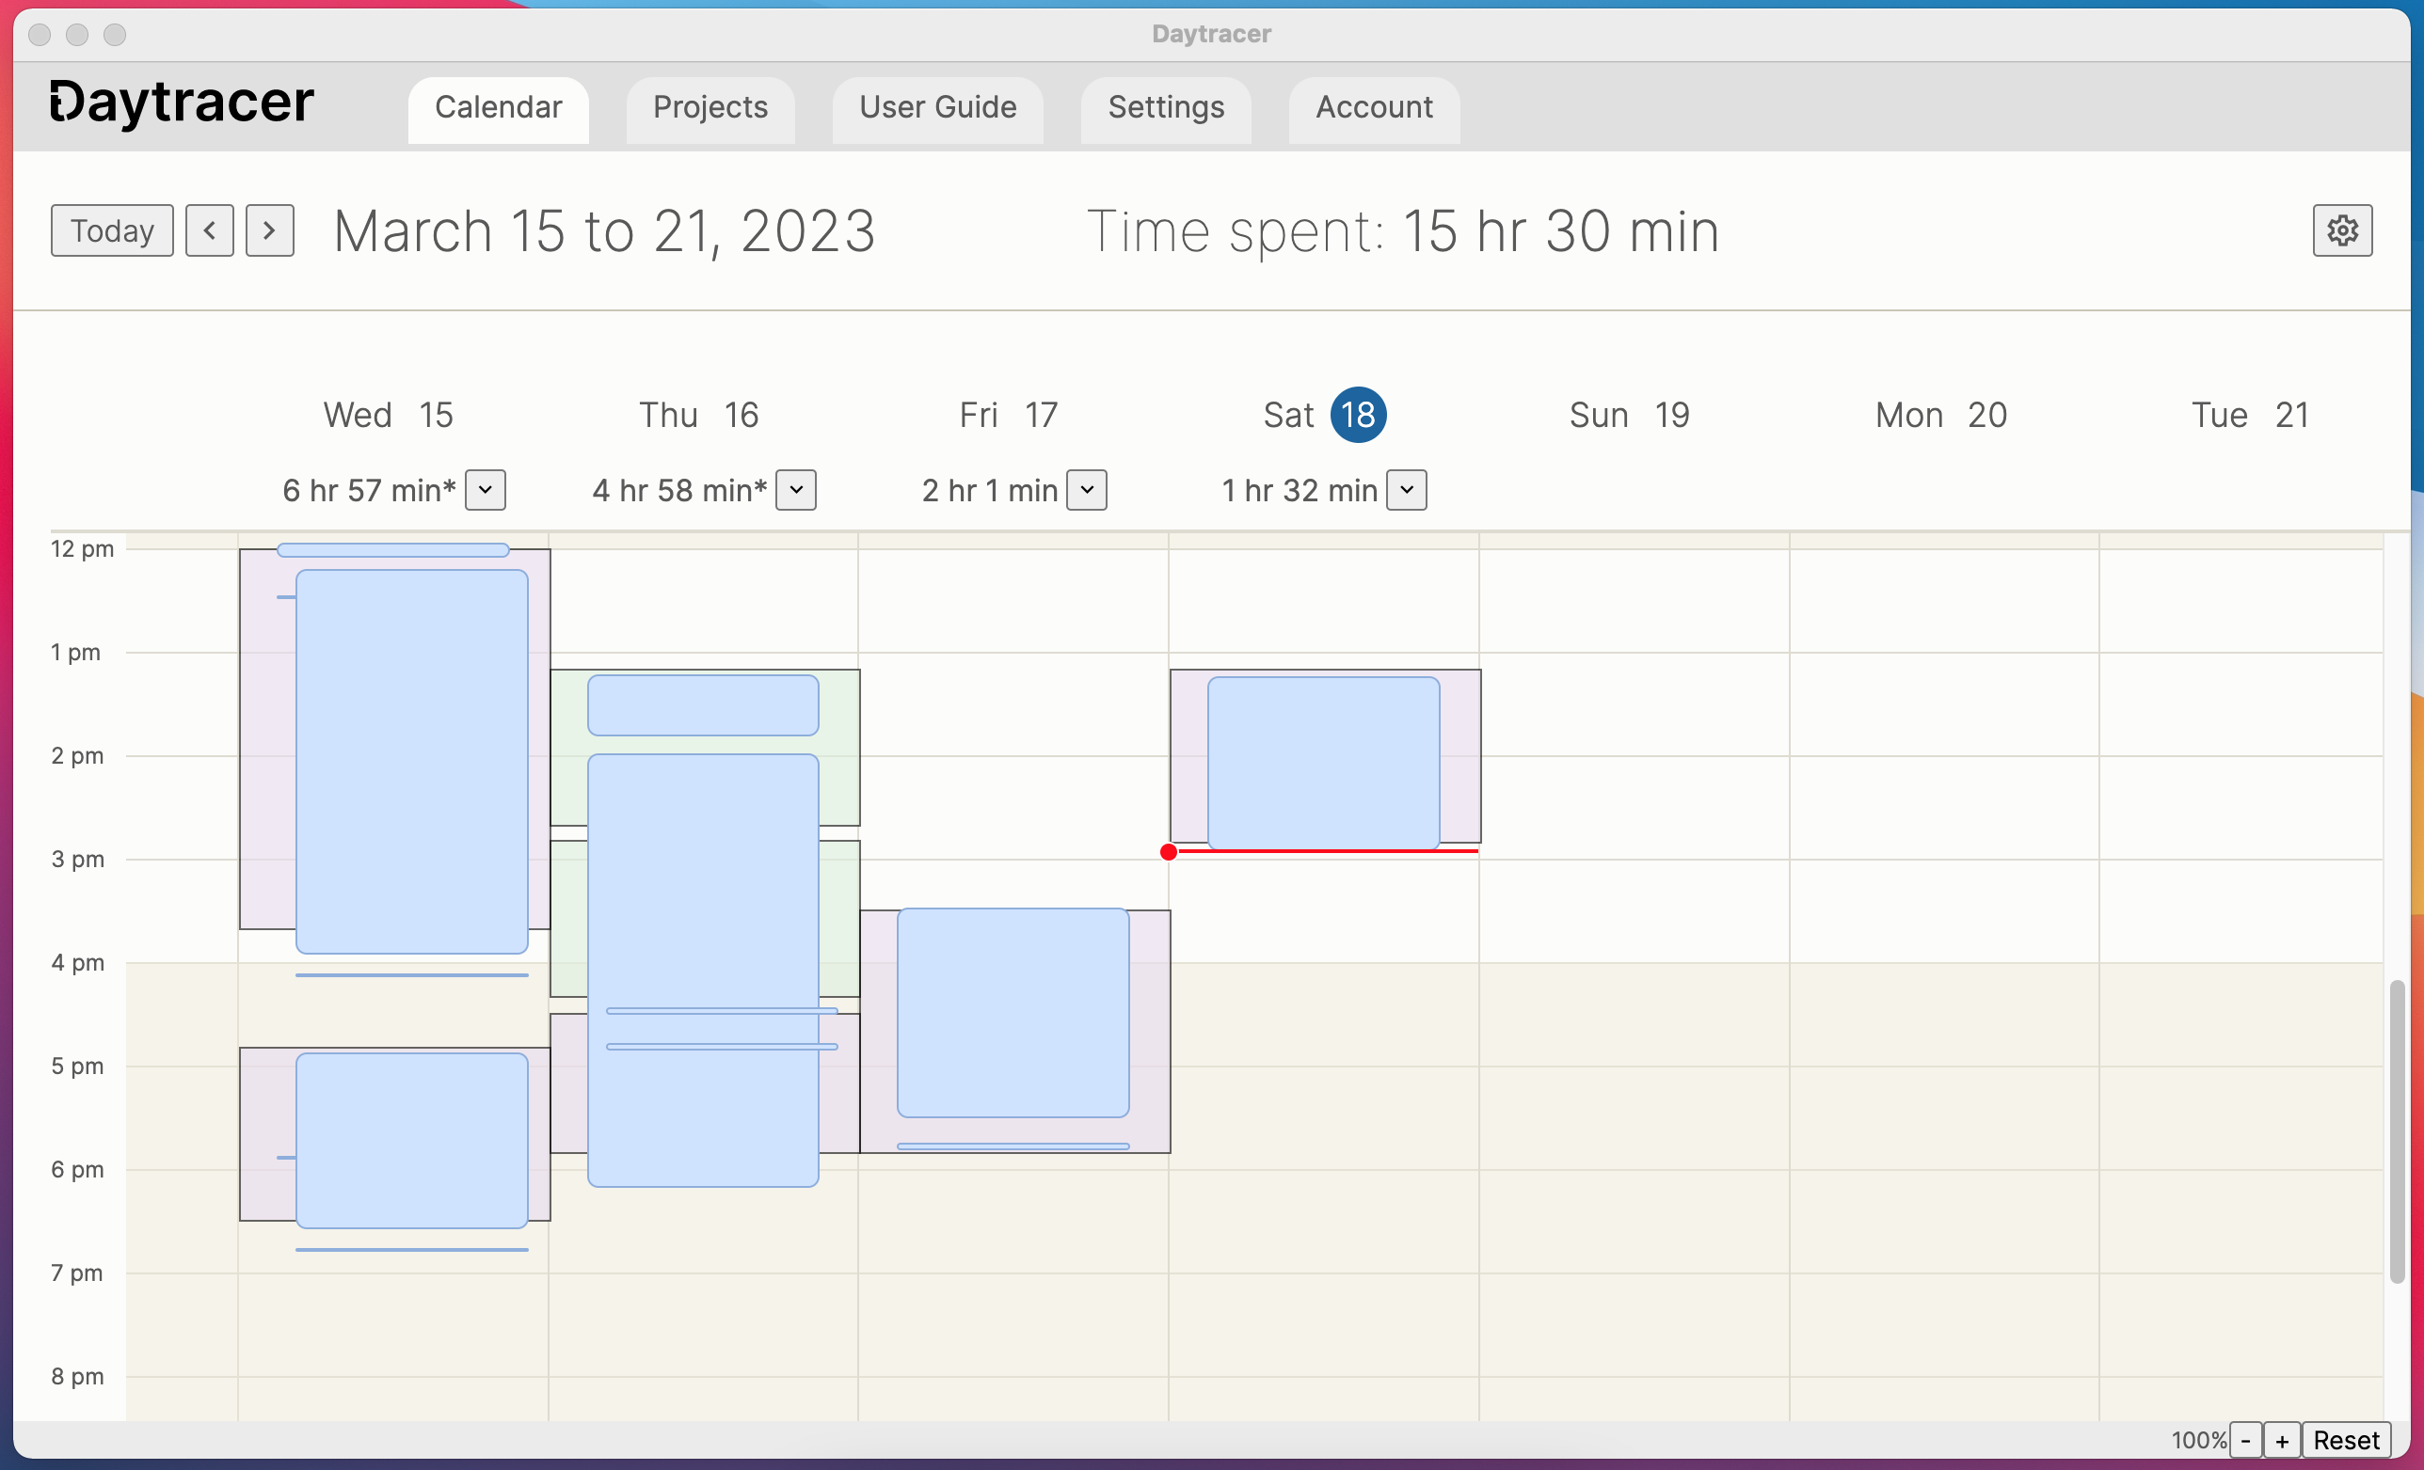Open the Projects tab
Viewport: 2424px width, 1470px height.
pos(710,108)
